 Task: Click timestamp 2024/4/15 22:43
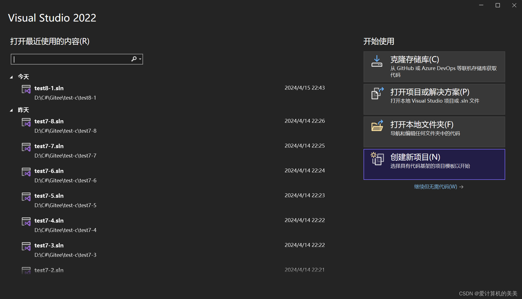pyautogui.click(x=305, y=88)
